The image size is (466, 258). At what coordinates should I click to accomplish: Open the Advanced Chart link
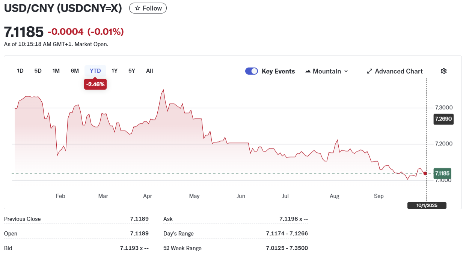click(398, 71)
